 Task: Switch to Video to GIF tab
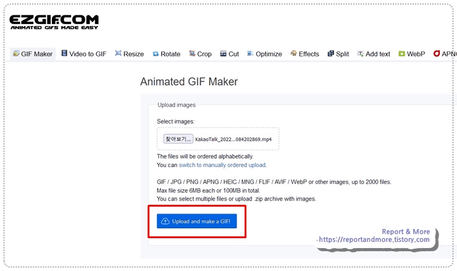click(x=84, y=54)
